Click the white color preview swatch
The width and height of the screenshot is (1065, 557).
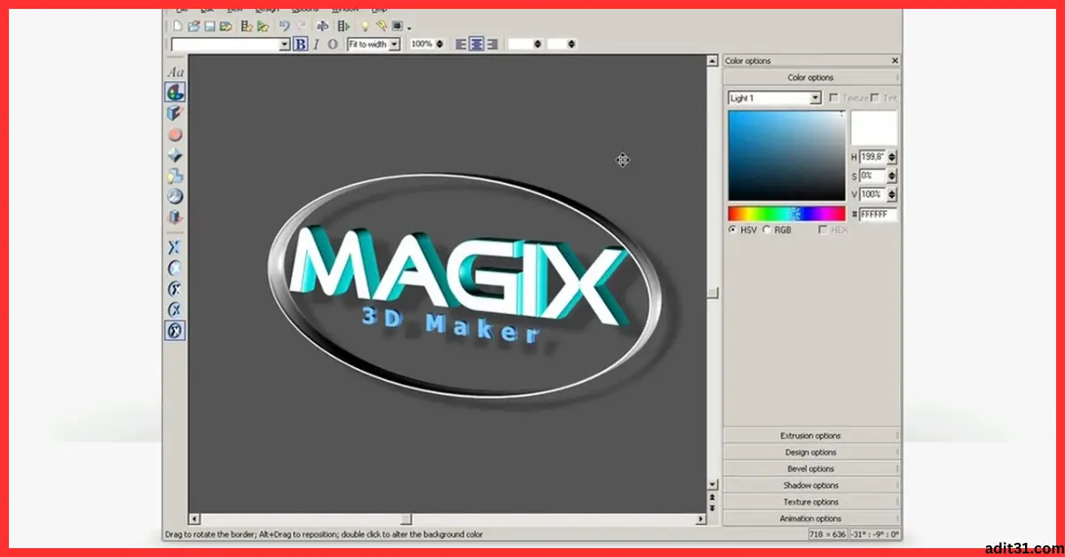tap(874, 128)
